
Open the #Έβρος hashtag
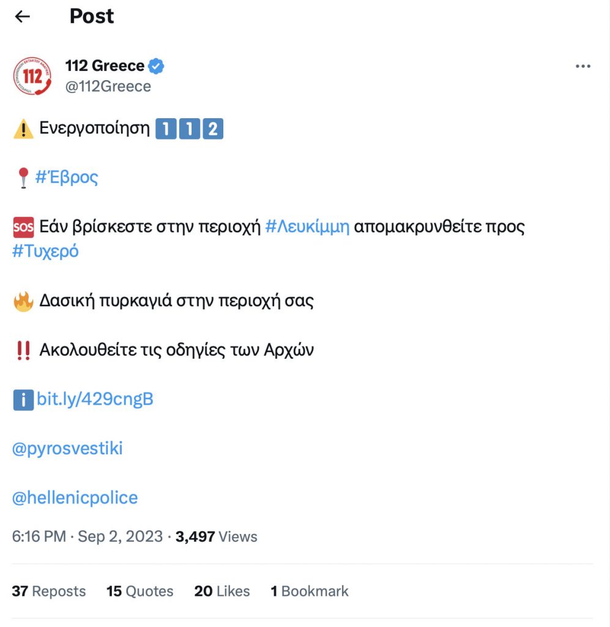coord(67,178)
